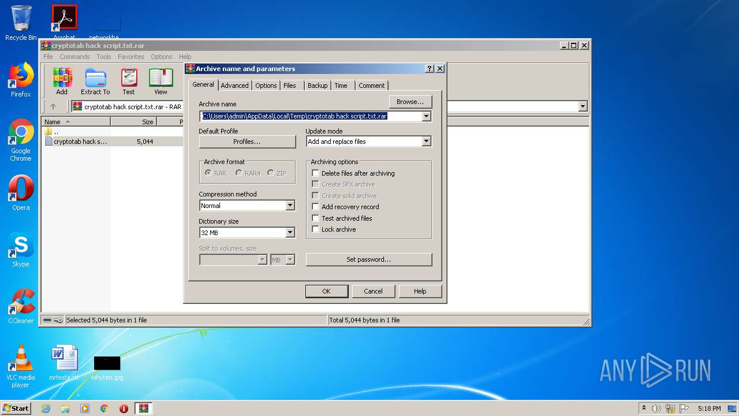Switch to the Options tab

[266, 86]
